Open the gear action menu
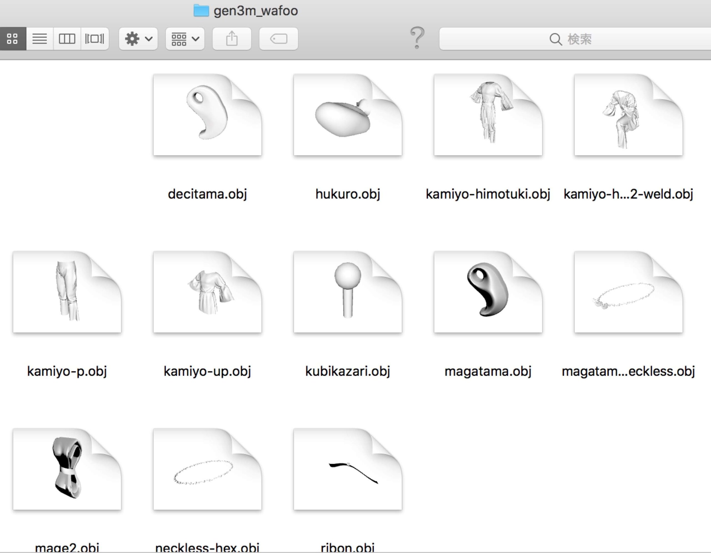Image resolution: width=711 pixels, height=553 pixels. [138, 39]
